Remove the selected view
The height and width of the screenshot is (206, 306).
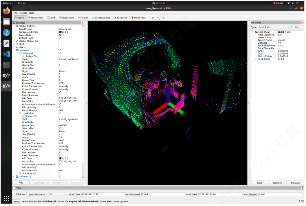[277, 183]
